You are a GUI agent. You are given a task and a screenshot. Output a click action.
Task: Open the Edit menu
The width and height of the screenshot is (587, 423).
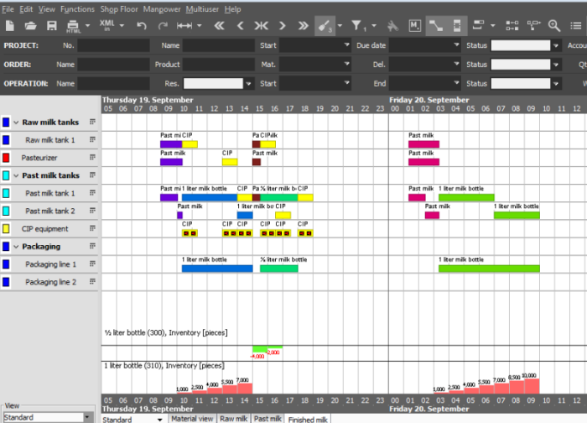coord(26,9)
